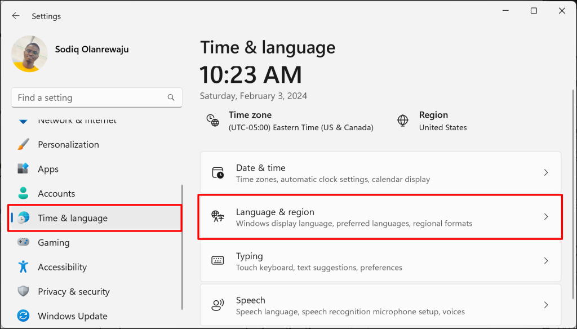Open the profile picture of Sodiq Olanrewaju
577x329 pixels.
pyautogui.click(x=29, y=54)
